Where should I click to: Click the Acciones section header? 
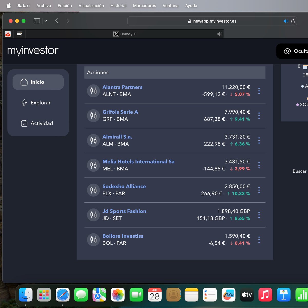click(x=175, y=72)
